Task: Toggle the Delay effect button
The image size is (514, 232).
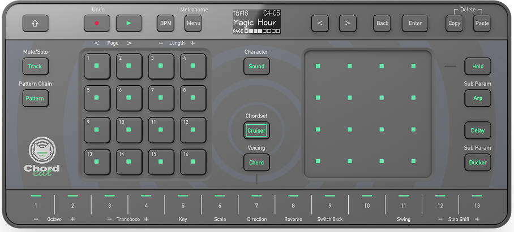Action: [477, 130]
